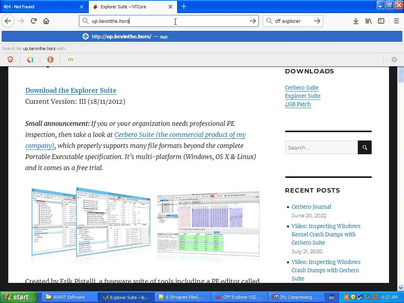The image size is (404, 303).
Task: Submit the site search with magnifier button
Action: click(365, 148)
